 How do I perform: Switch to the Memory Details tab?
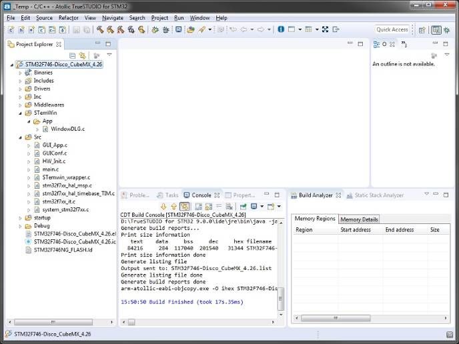pyautogui.click(x=359, y=219)
